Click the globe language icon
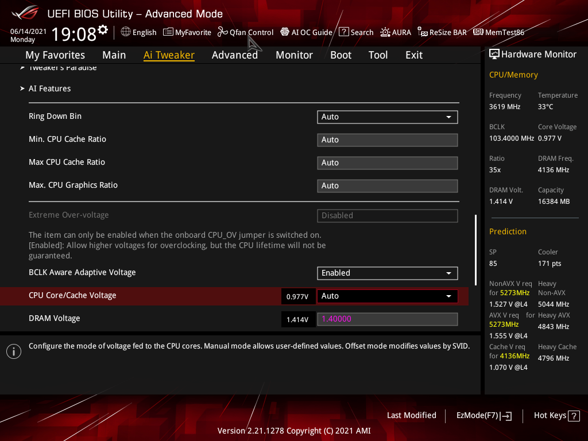588x441 pixels. [126, 32]
